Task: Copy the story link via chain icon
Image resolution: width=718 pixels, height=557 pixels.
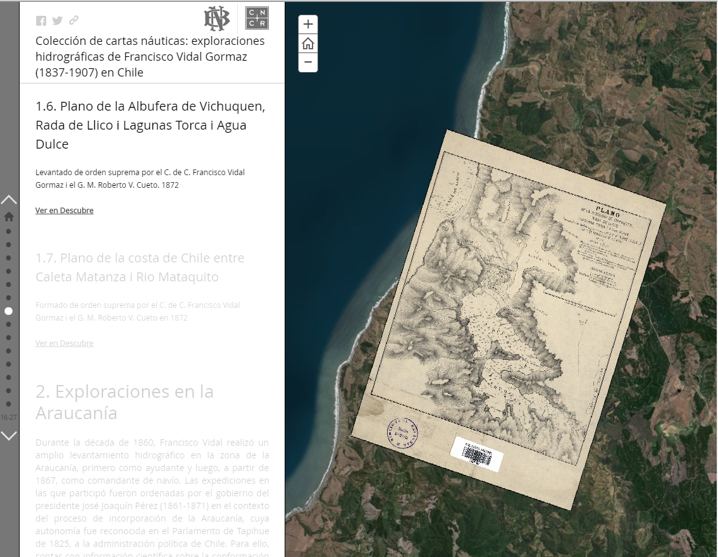Action: (74, 21)
